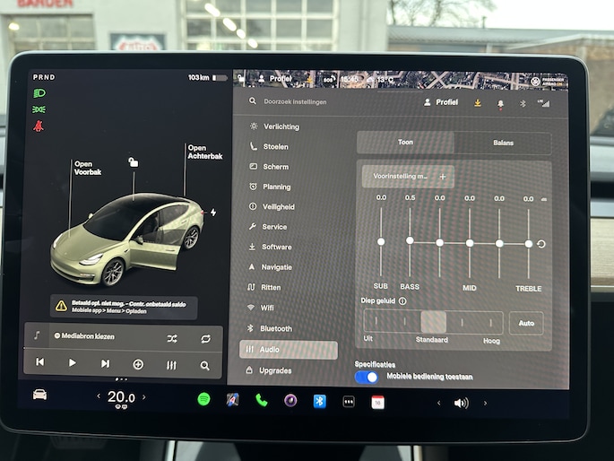Toggle repeat in the media player

point(205,338)
